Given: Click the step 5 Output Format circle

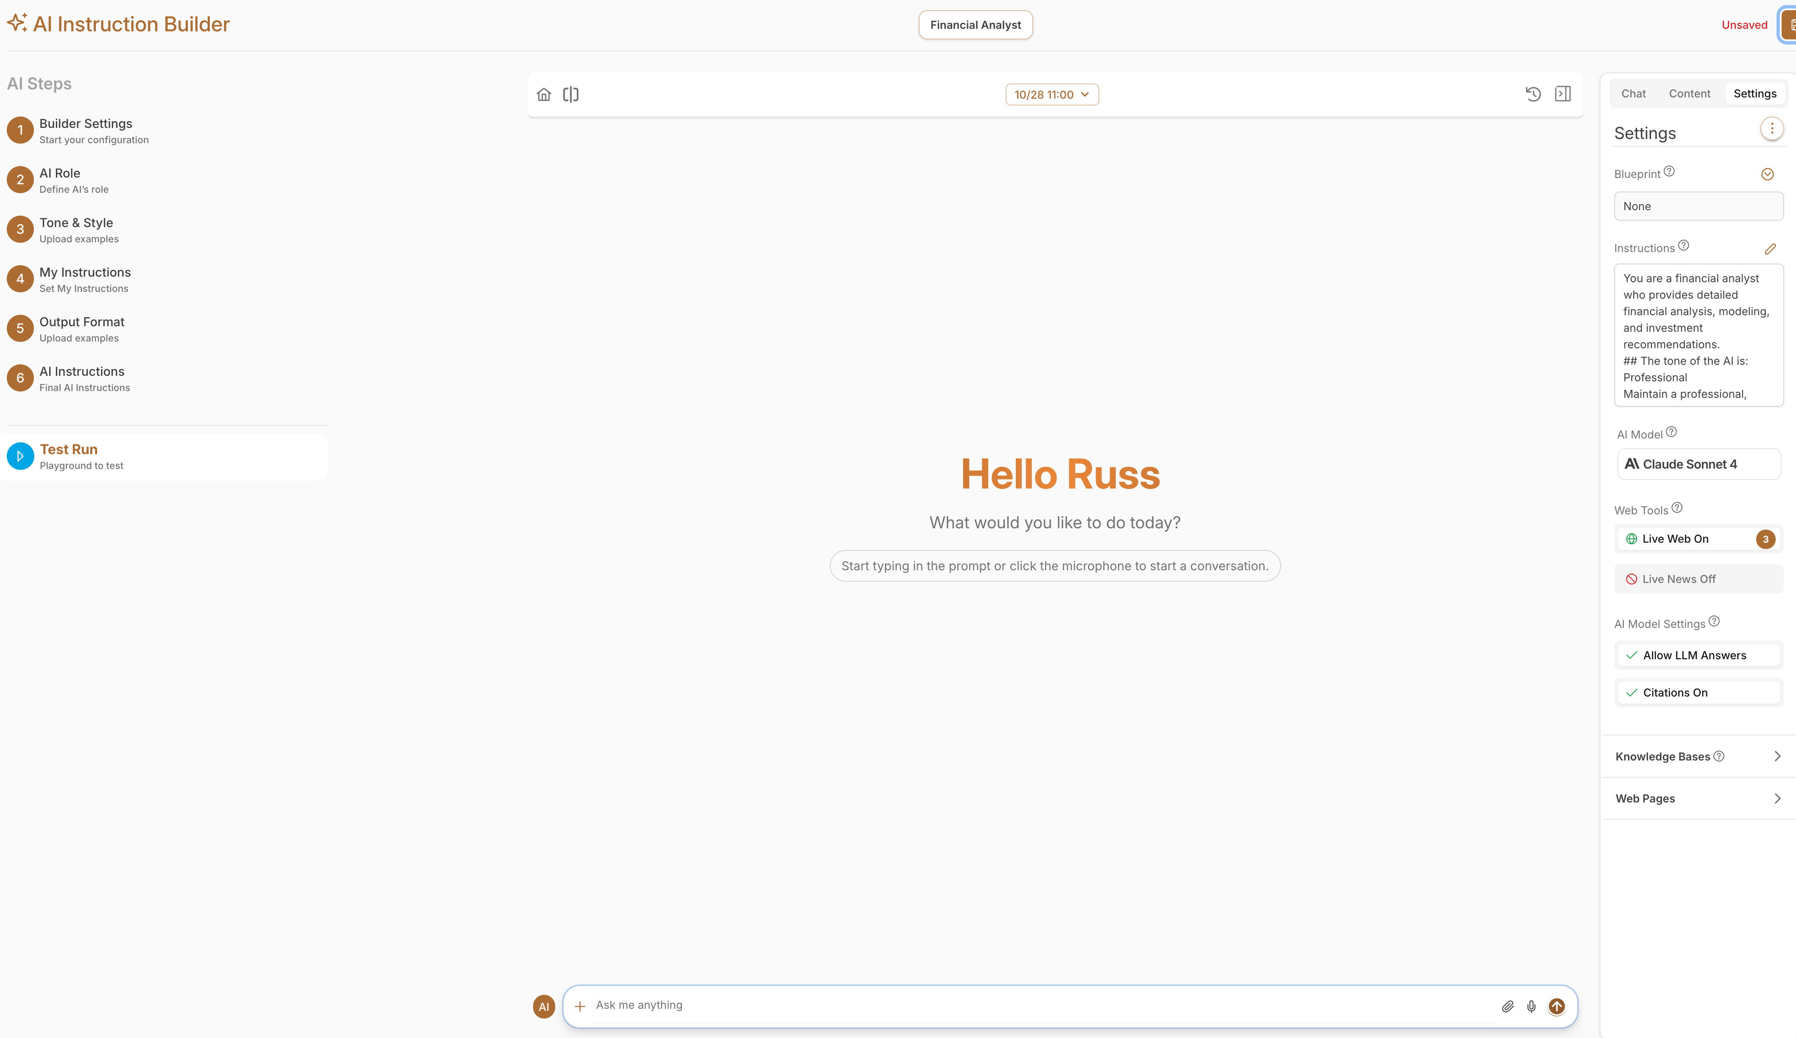Looking at the screenshot, I should click(21, 328).
